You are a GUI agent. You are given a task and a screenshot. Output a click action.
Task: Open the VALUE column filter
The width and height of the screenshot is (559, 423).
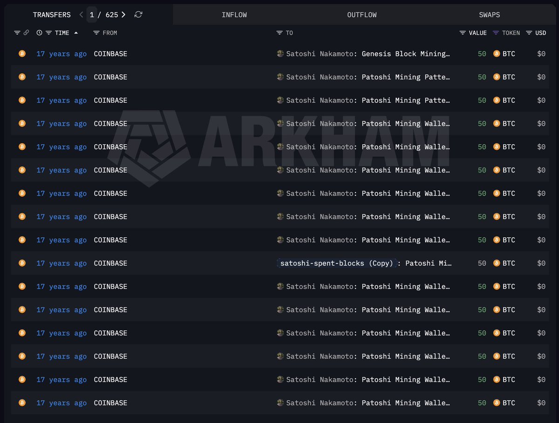[463, 33]
